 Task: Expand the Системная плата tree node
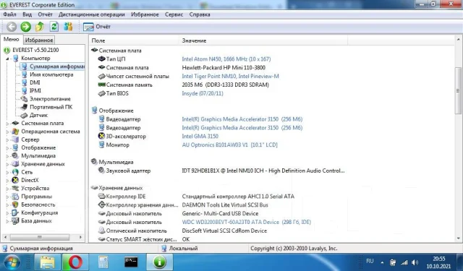click(7, 124)
